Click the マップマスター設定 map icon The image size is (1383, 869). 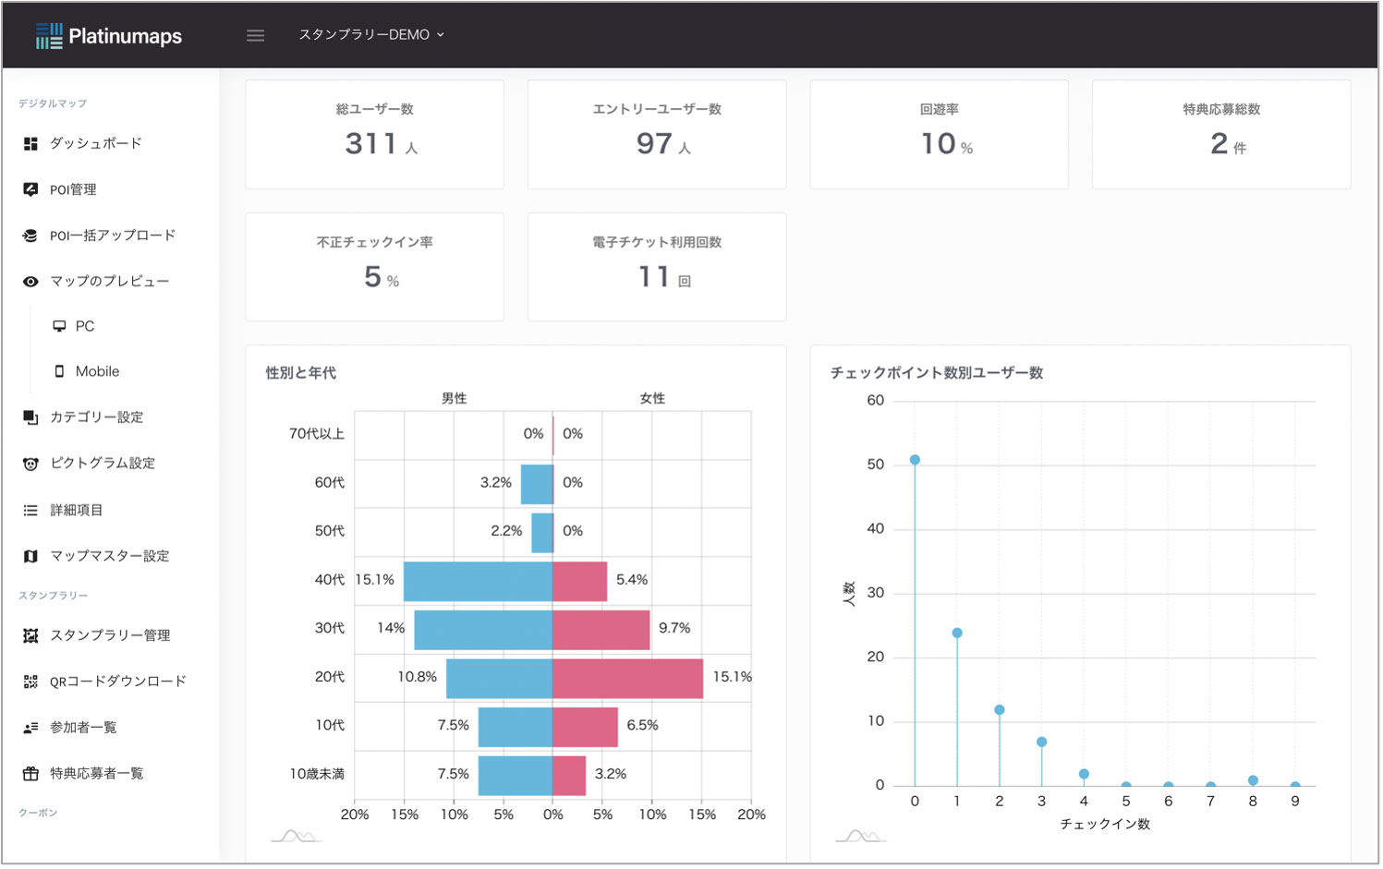30,556
